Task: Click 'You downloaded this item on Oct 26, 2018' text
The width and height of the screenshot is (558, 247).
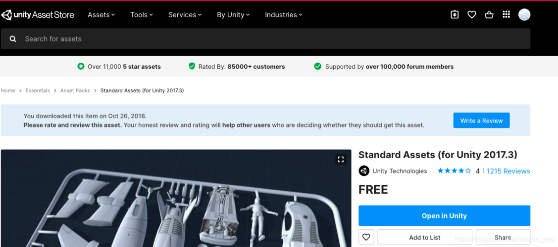Action: (x=85, y=116)
